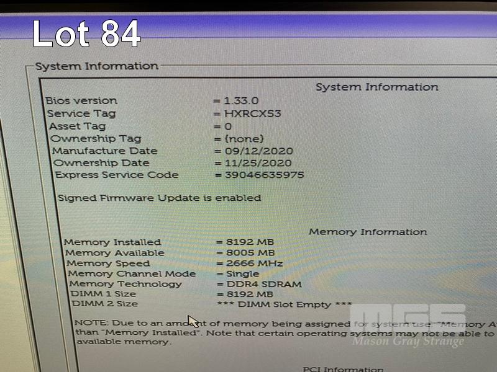This screenshot has width=497, height=372.
Task: Click the Manufacture Date 09/12/2020
Action: click(x=259, y=151)
